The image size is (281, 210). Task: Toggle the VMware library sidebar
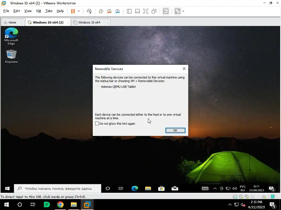[x=129, y=11]
